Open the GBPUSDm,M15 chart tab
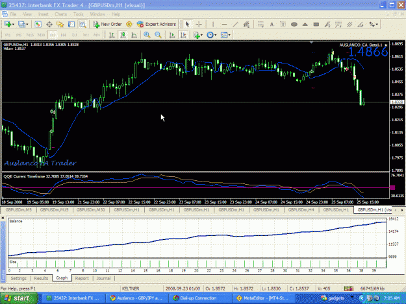 click(55, 210)
